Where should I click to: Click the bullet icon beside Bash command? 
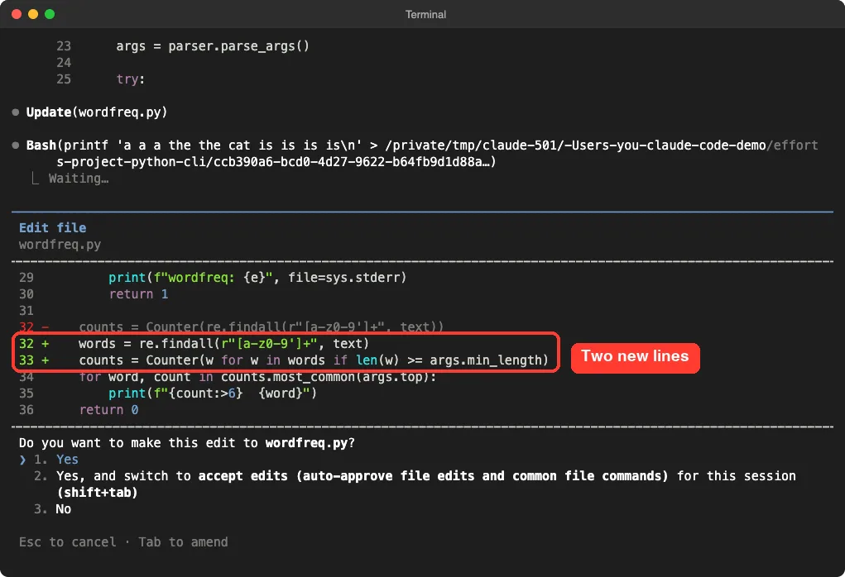[16, 145]
